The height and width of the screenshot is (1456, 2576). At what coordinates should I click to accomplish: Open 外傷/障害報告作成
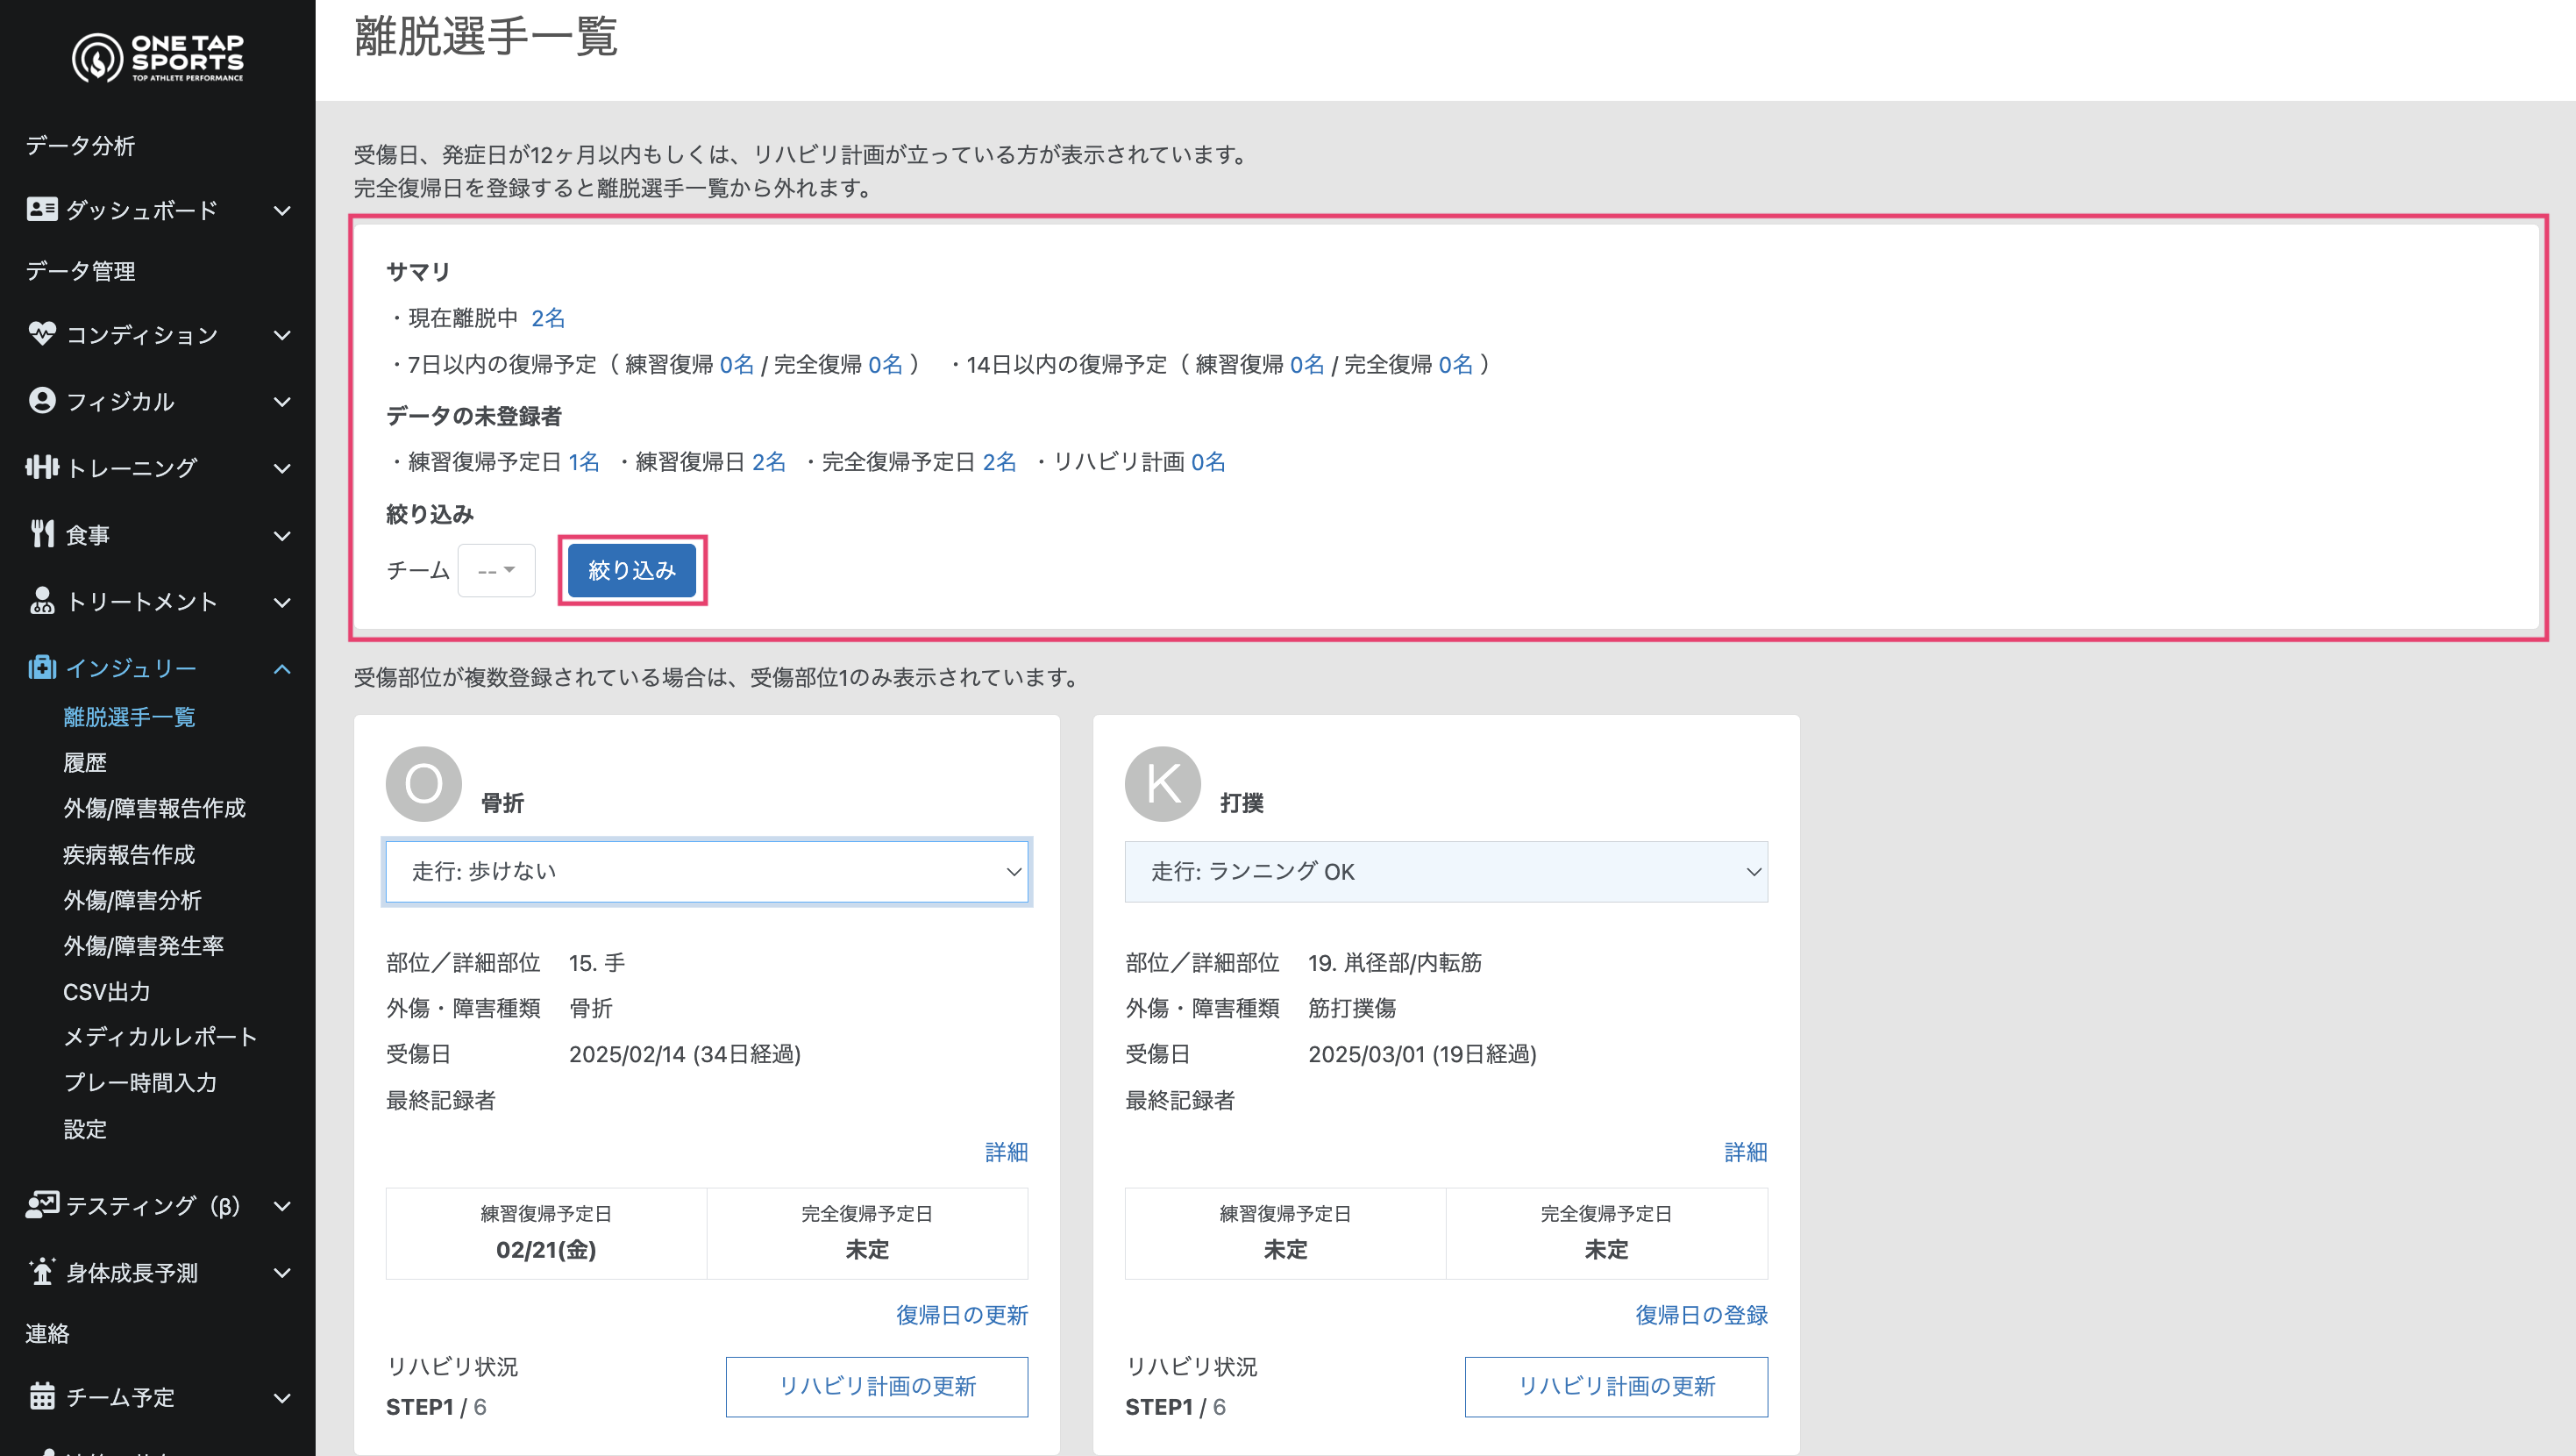click(x=154, y=808)
